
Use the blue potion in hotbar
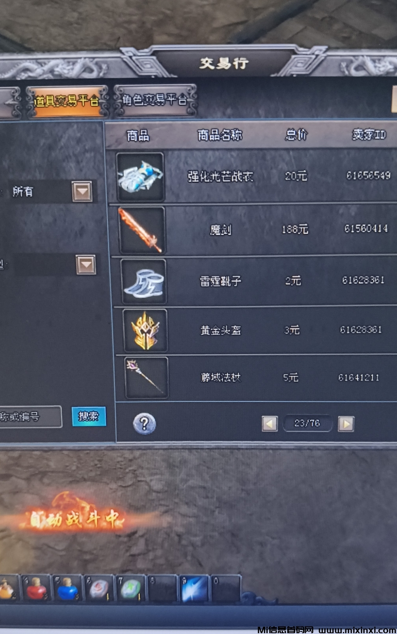click(x=67, y=589)
